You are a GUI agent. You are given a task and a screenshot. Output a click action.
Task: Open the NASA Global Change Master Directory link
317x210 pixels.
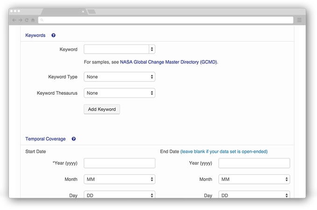(x=169, y=62)
